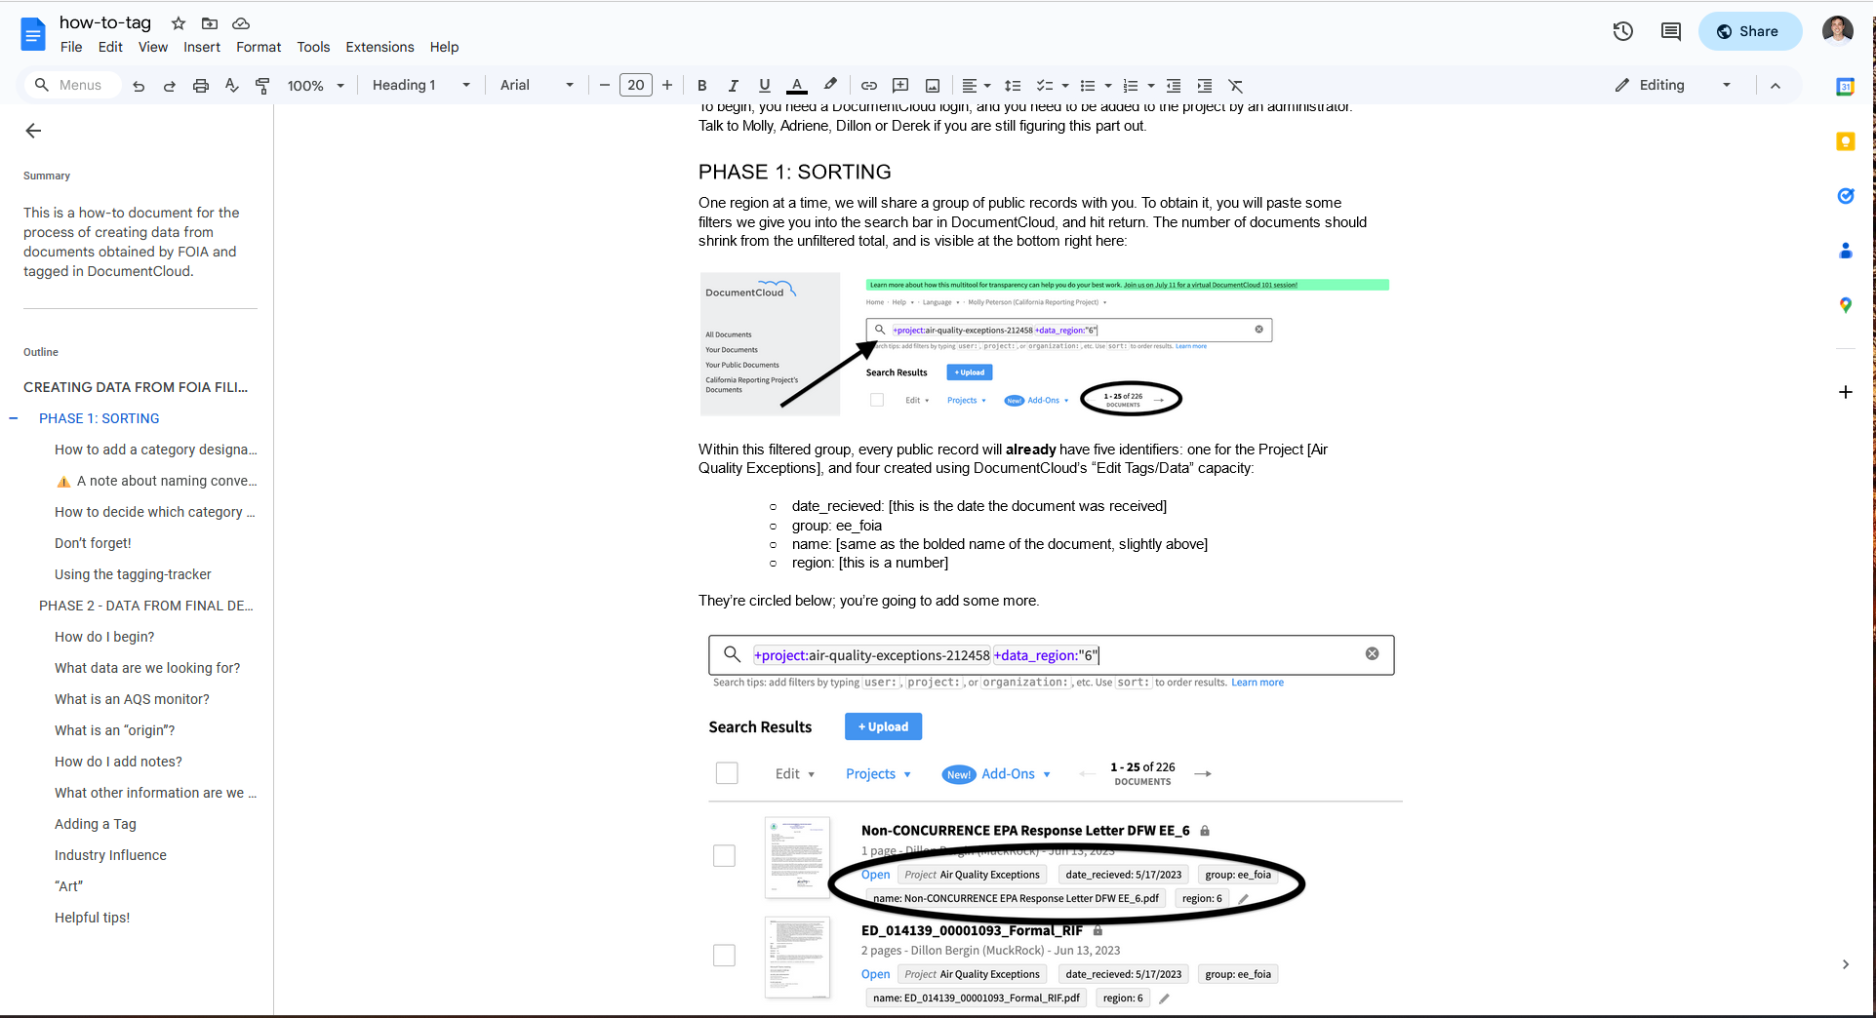Click the Menus search box
Viewport: 1876px width, 1018px height.
click(73, 86)
